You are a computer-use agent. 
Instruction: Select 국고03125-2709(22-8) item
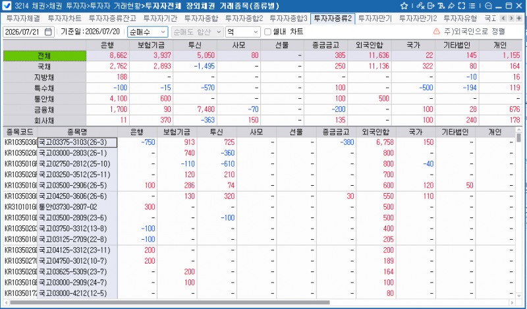tap(77, 239)
